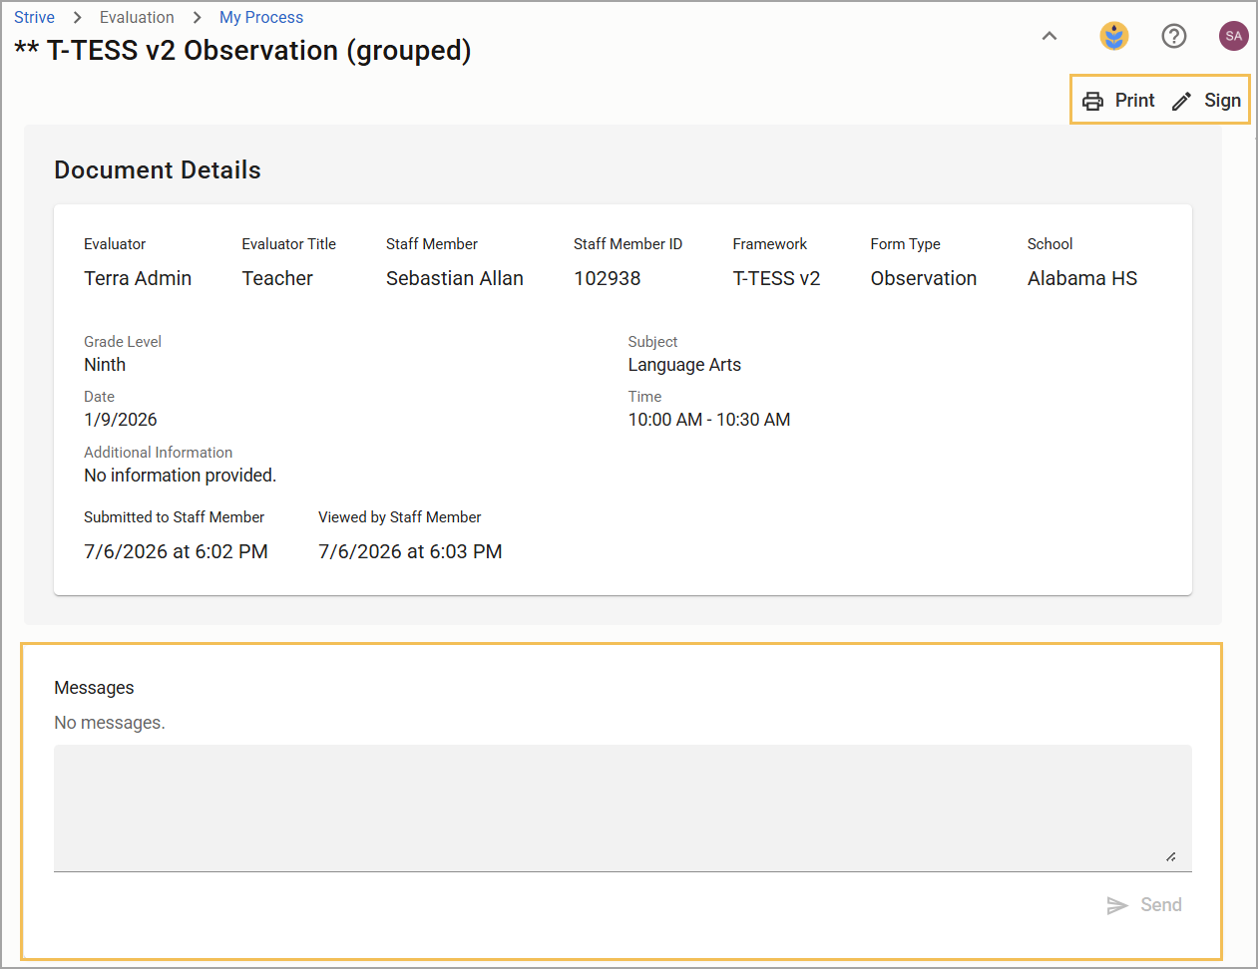Click the Document Details heading

pos(158,170)
